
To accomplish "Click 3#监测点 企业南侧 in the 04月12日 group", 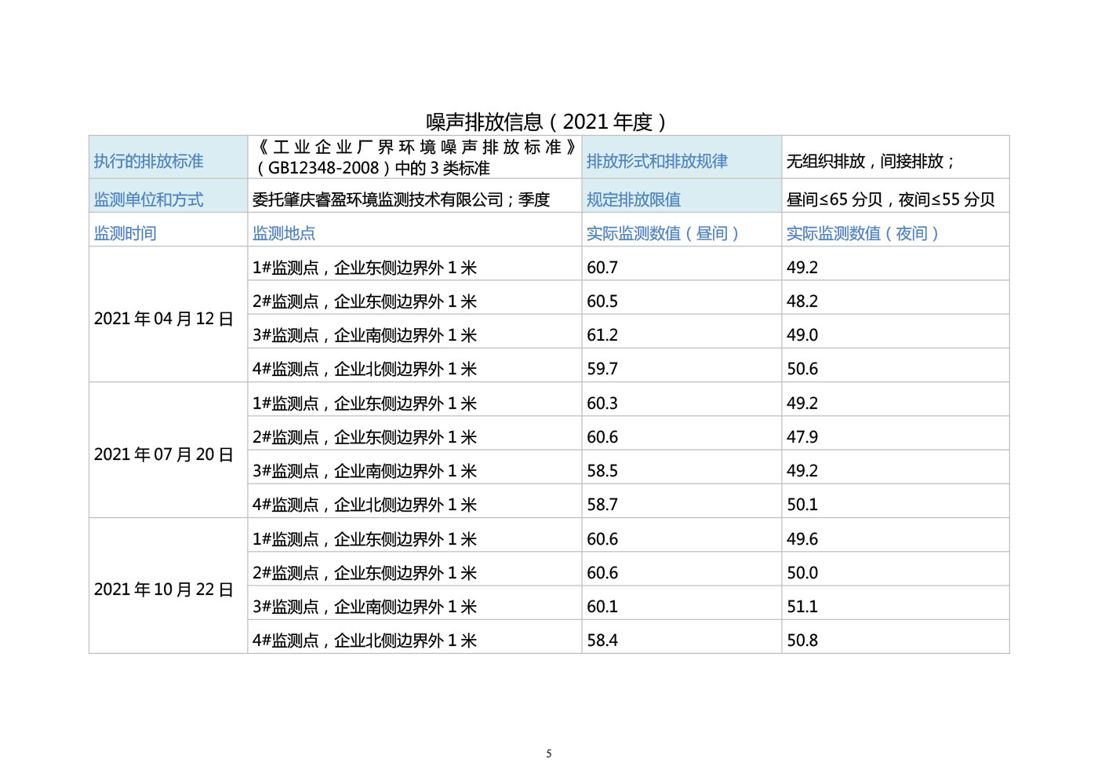I will click(x=415, y=331).
